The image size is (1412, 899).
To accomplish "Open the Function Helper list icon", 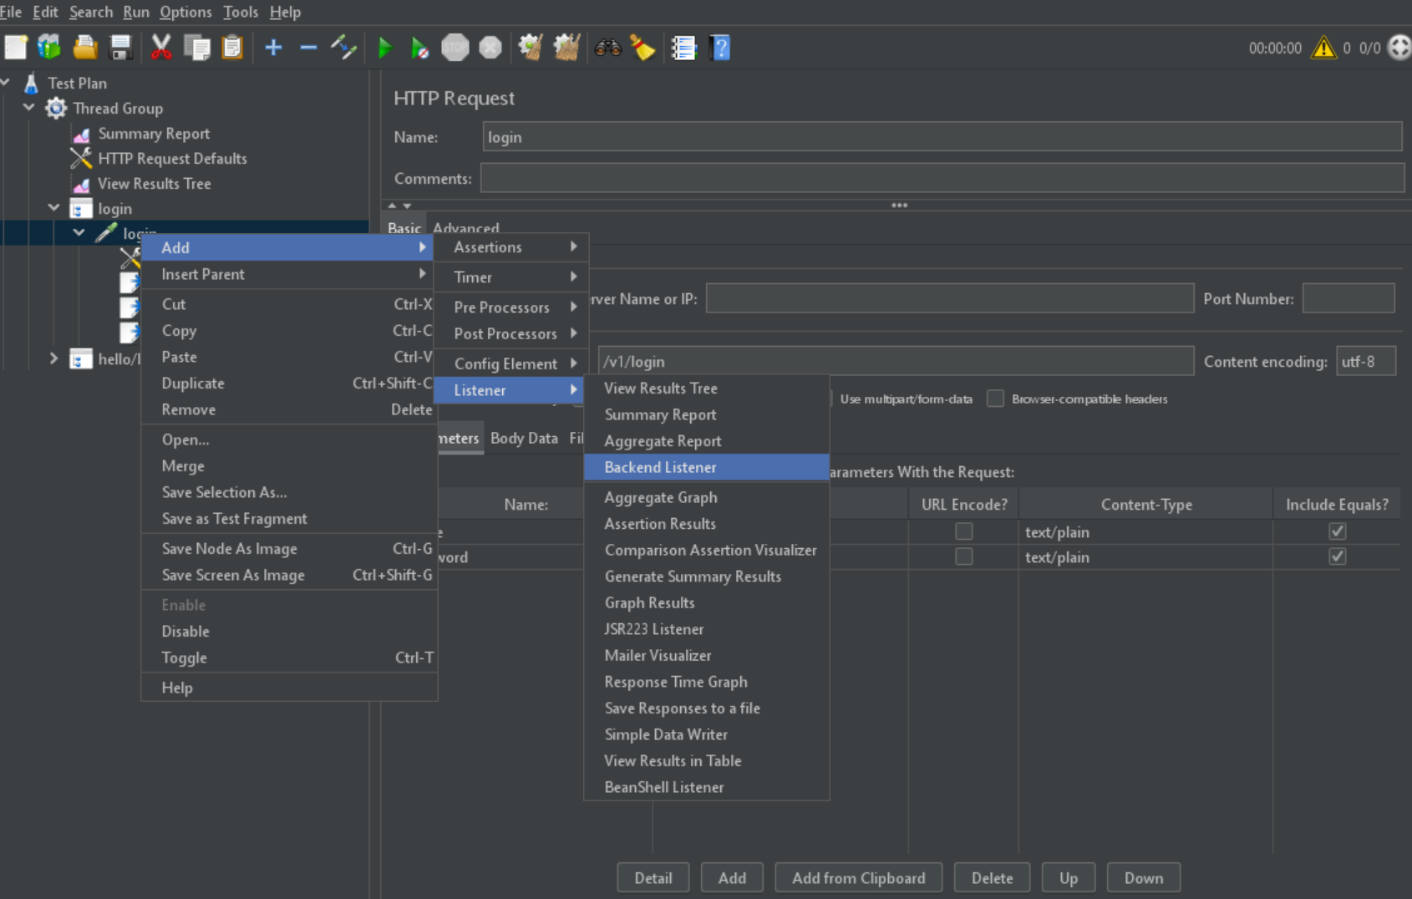I will [683, 48].
